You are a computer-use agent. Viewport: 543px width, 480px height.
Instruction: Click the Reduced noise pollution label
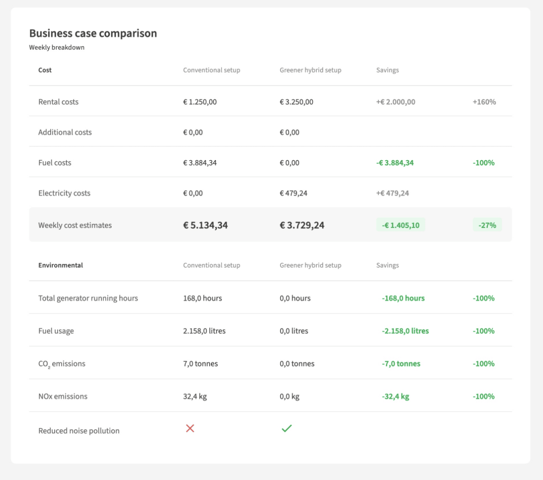click(x=79, y=431)
